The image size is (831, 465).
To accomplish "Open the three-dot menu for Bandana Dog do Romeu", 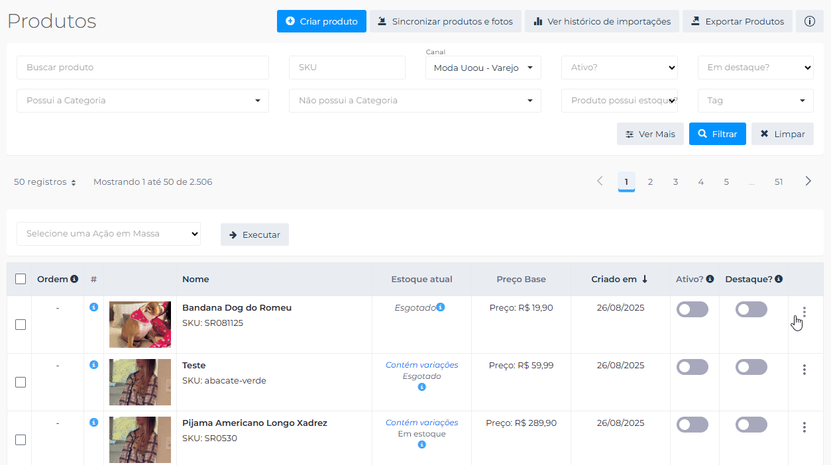I will (x=804, y=312).
